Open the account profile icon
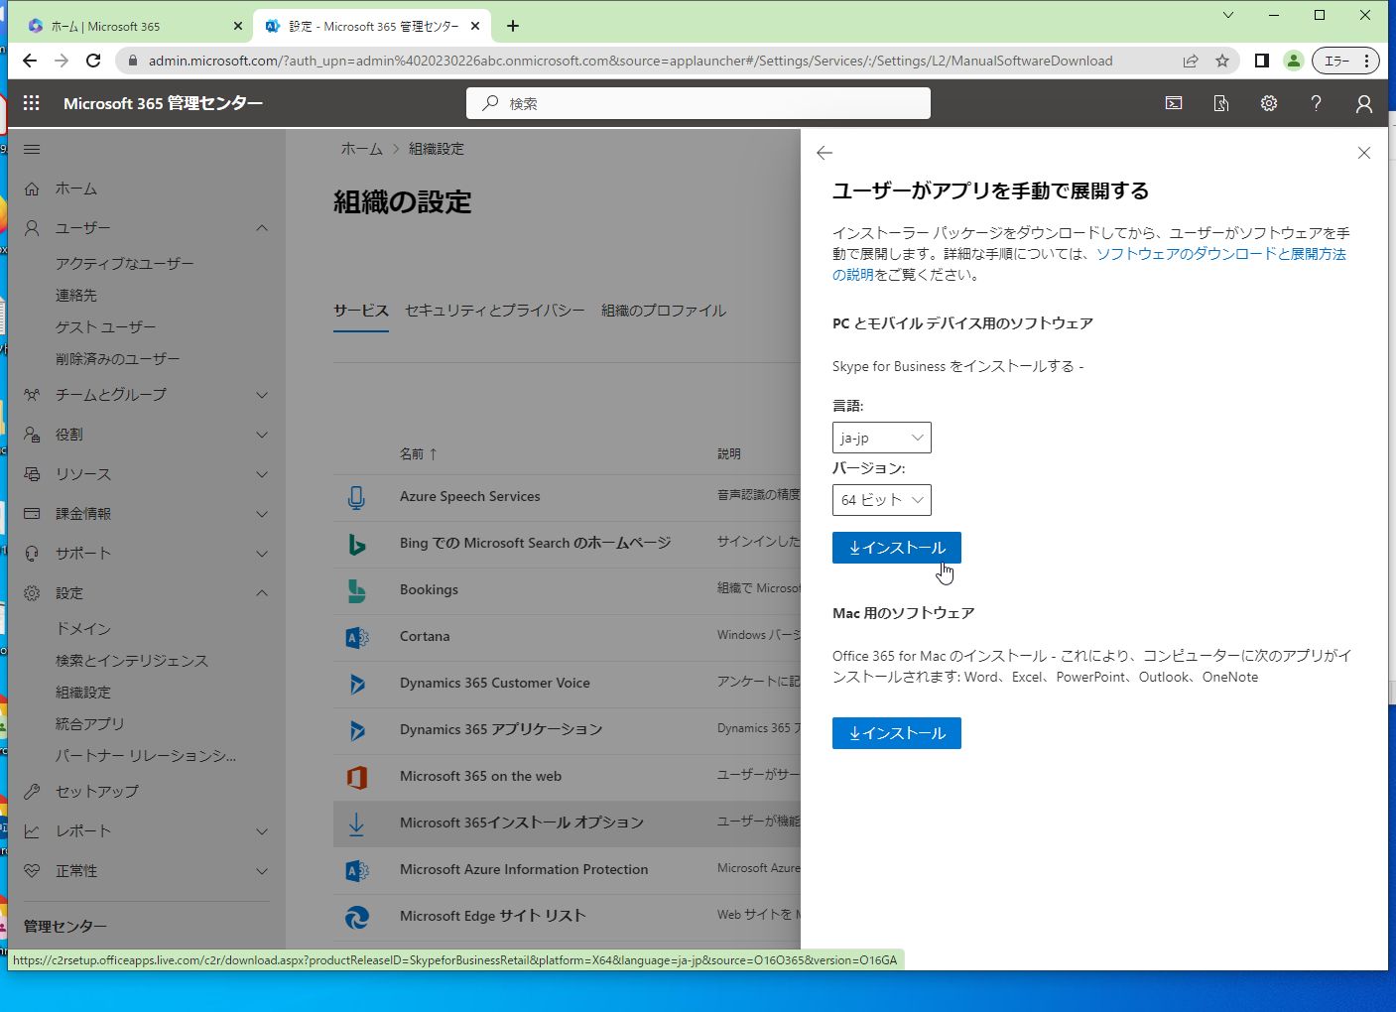This screenshot has width=1396, height=1012. pyautogui.click(x=1364, y=103)
